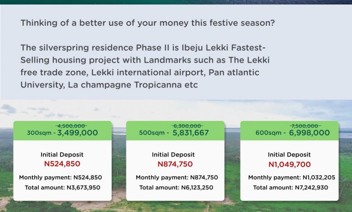Click the dark green banner strip at top
352x212 pixels.
[x=176, y=2]
